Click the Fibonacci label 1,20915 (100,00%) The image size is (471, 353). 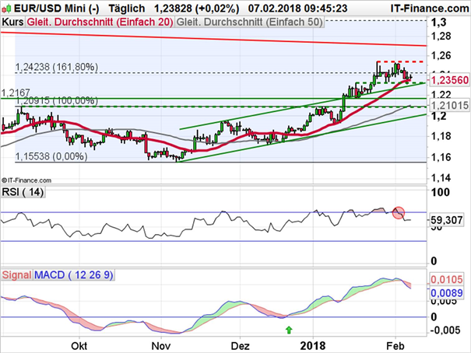click(x=57, y=101)
